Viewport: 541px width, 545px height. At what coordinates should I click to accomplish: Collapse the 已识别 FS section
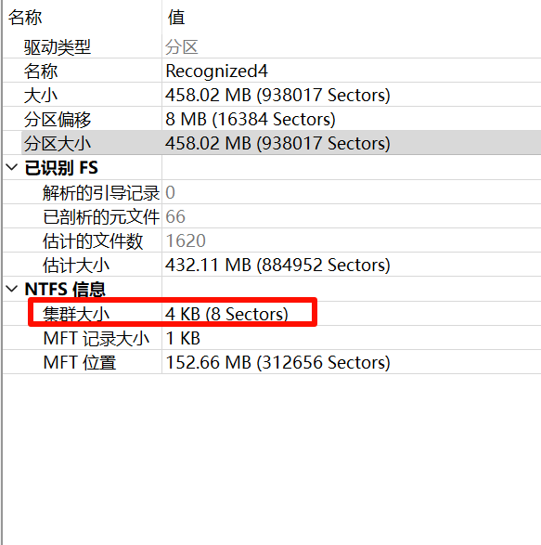tap(12, 167)
